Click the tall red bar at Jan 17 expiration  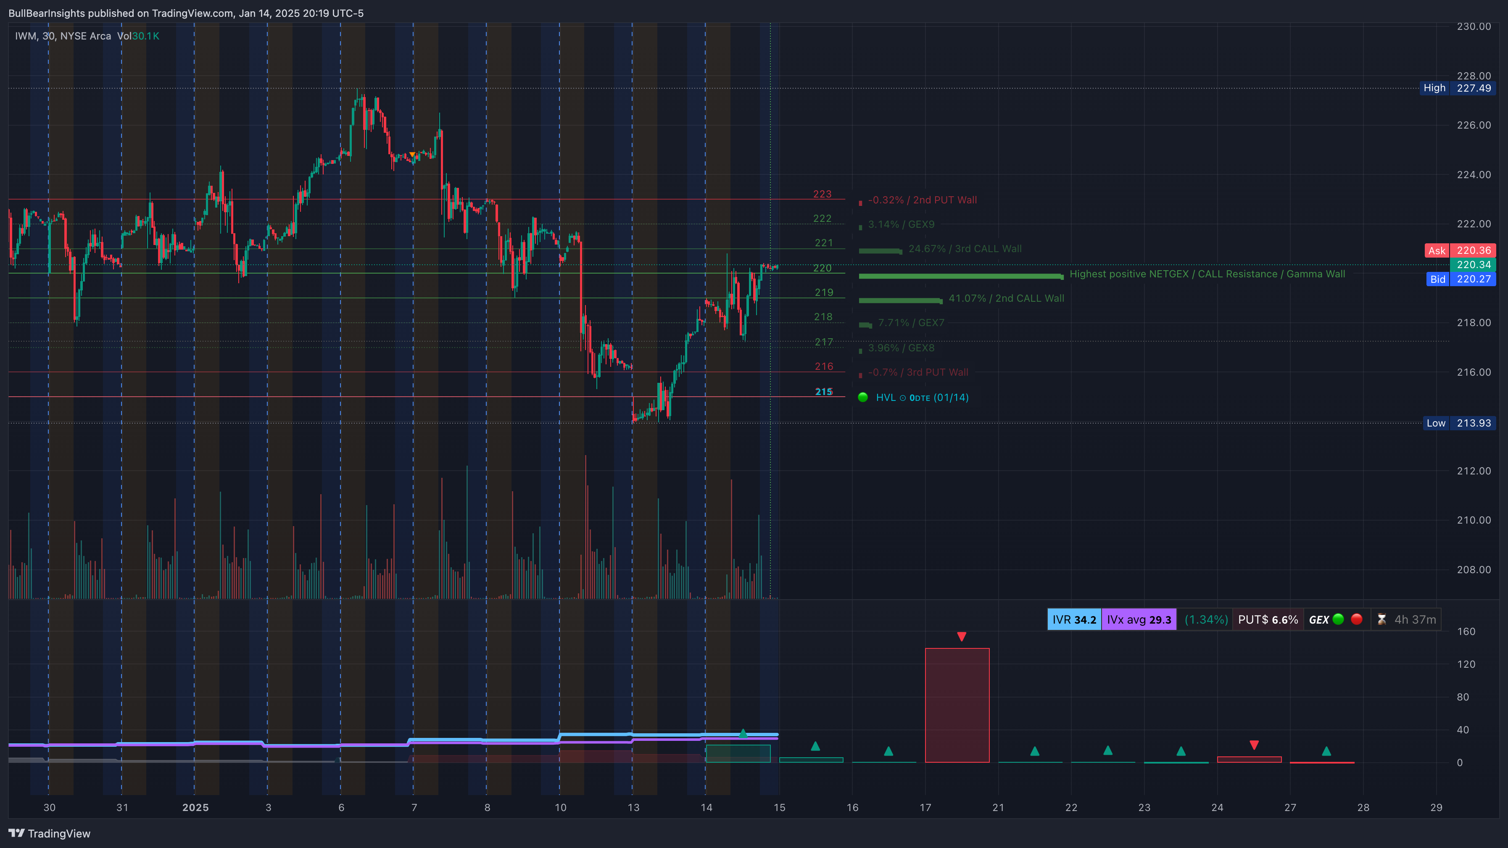(x=957, y=705)
